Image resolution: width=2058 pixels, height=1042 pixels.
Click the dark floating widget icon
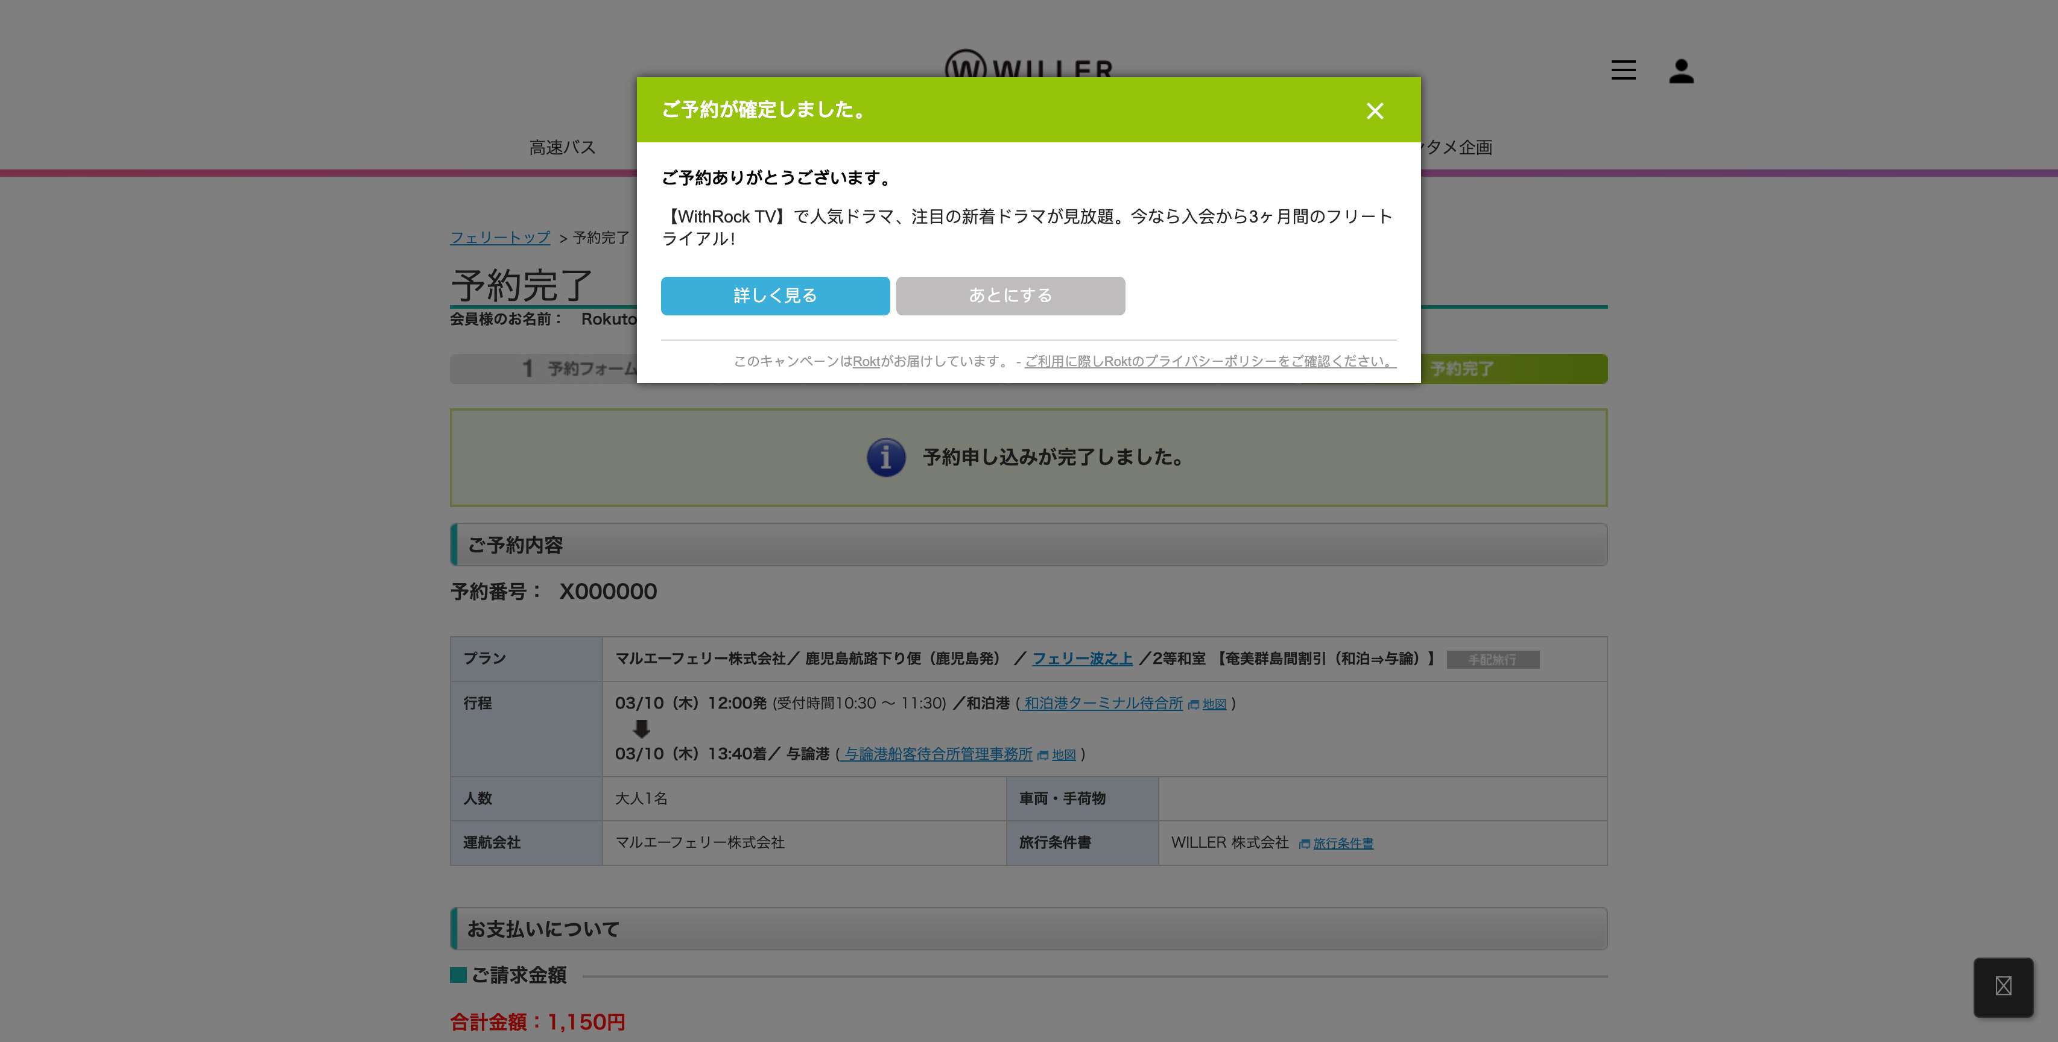2003,987
